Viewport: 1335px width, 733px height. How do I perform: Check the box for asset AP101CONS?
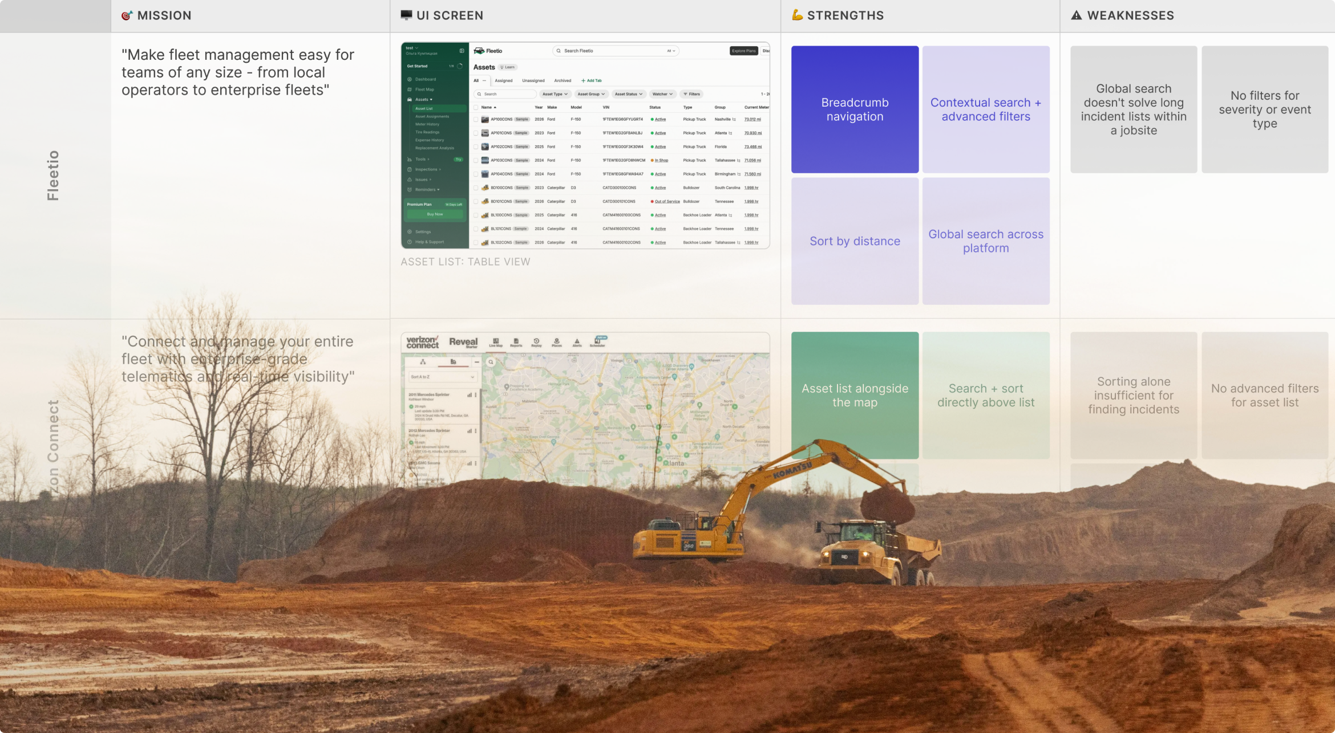point(476,133)
